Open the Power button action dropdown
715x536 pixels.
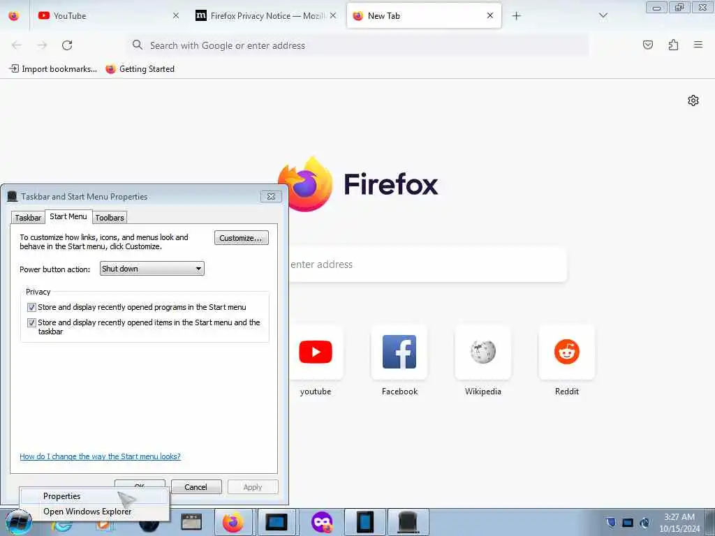tap(152, 269)
